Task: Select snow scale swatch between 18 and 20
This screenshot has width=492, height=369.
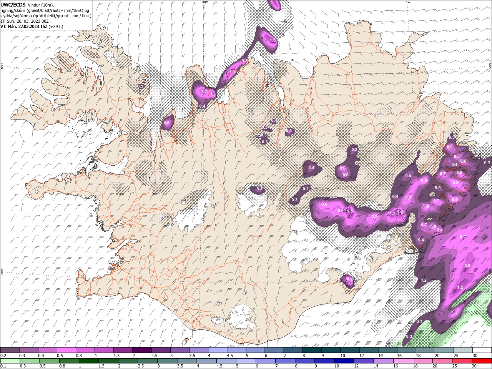Action: pos(426,350)
